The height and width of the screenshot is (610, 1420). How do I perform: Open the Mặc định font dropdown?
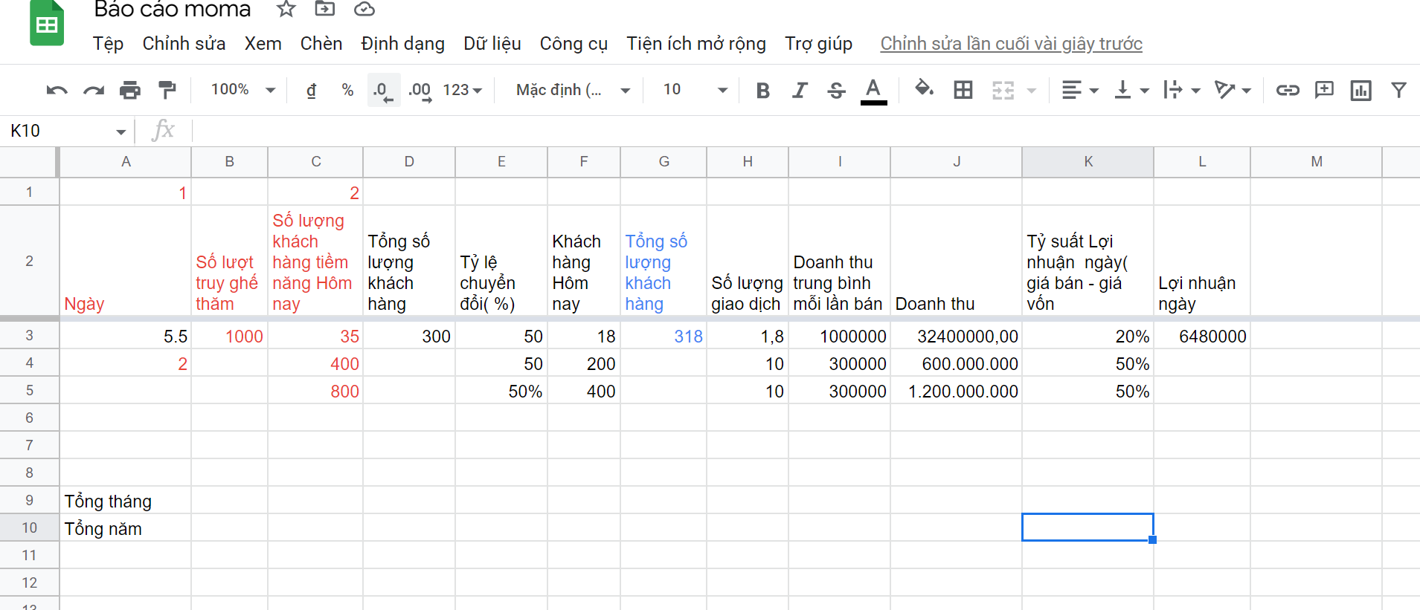(x=573, y=90)
